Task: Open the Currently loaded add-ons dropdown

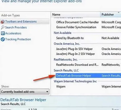Action: point(25,92)
